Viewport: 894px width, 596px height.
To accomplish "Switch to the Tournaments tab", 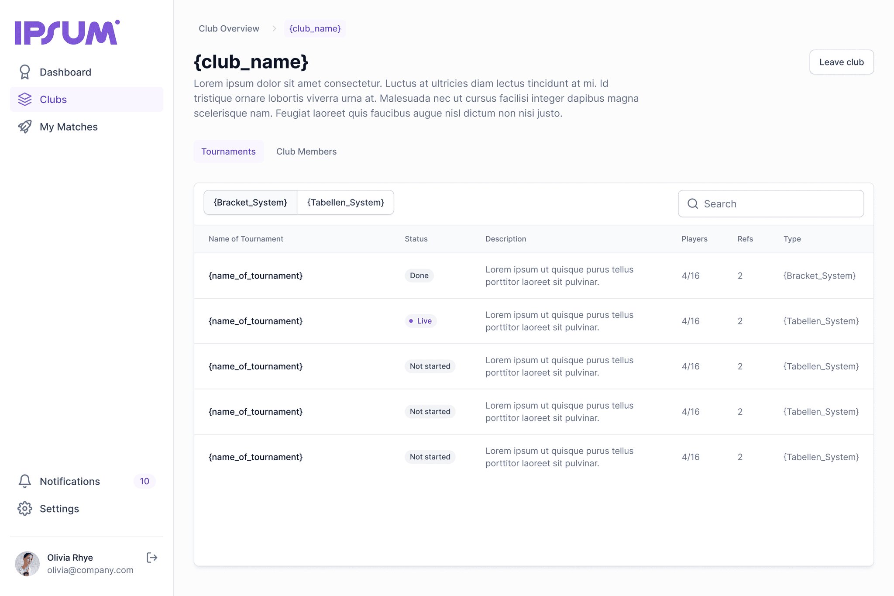I will pyautogui.click(x=228, y=152).
